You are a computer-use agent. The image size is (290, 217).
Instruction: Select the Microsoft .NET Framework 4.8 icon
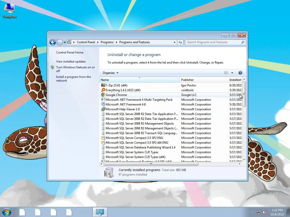point(103,104)
